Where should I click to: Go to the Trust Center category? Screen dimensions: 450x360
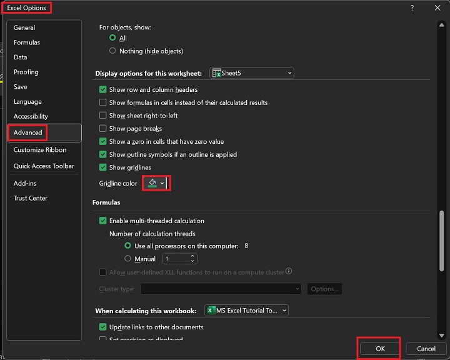pyautogui.click(x=31, y=198)
